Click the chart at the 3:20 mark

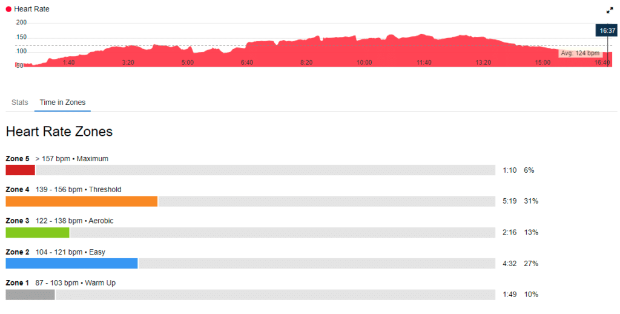(x=128, y=62)
